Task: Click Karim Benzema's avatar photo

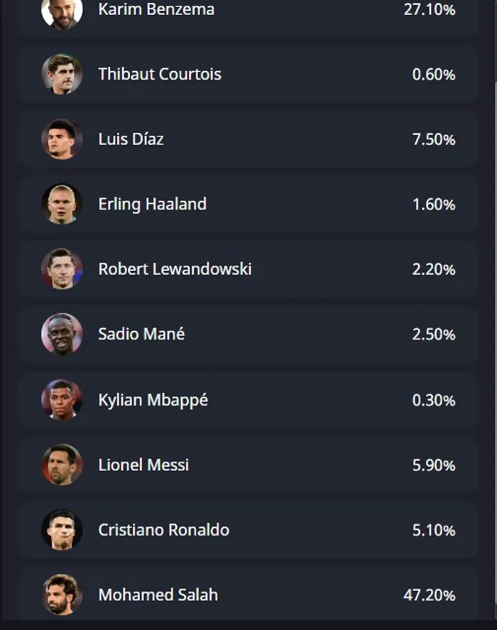Action: point(62,10)
